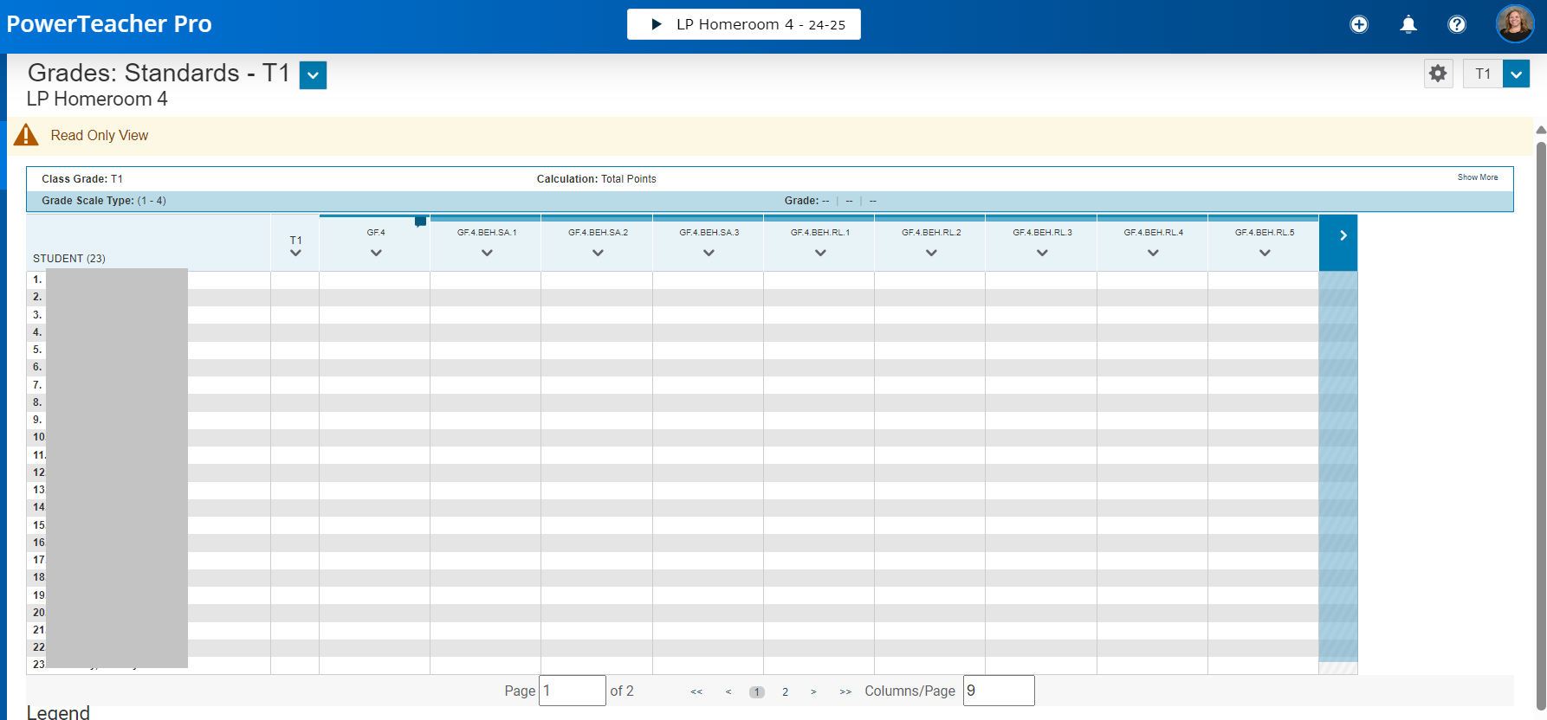The image size is (1547, 720).
Task: Expand the GF.4.BEH.SA.1 column menu
Action: pos(487,253)
